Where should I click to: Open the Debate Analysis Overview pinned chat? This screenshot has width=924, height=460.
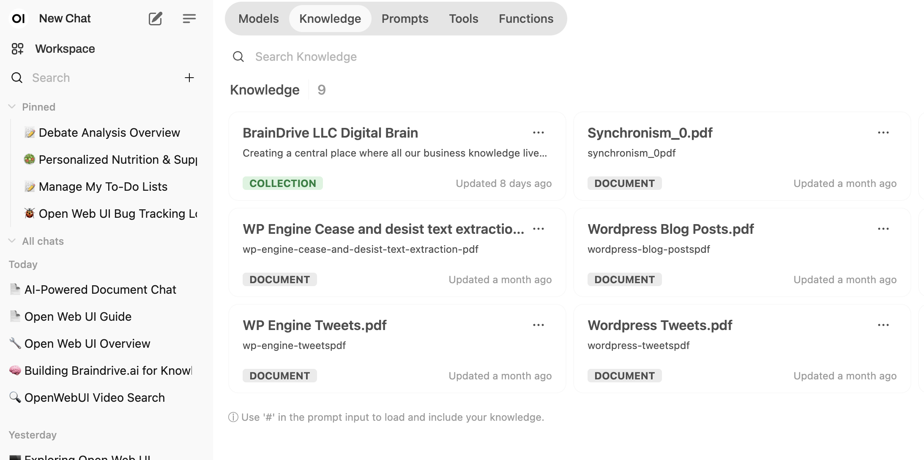[109, 133]
